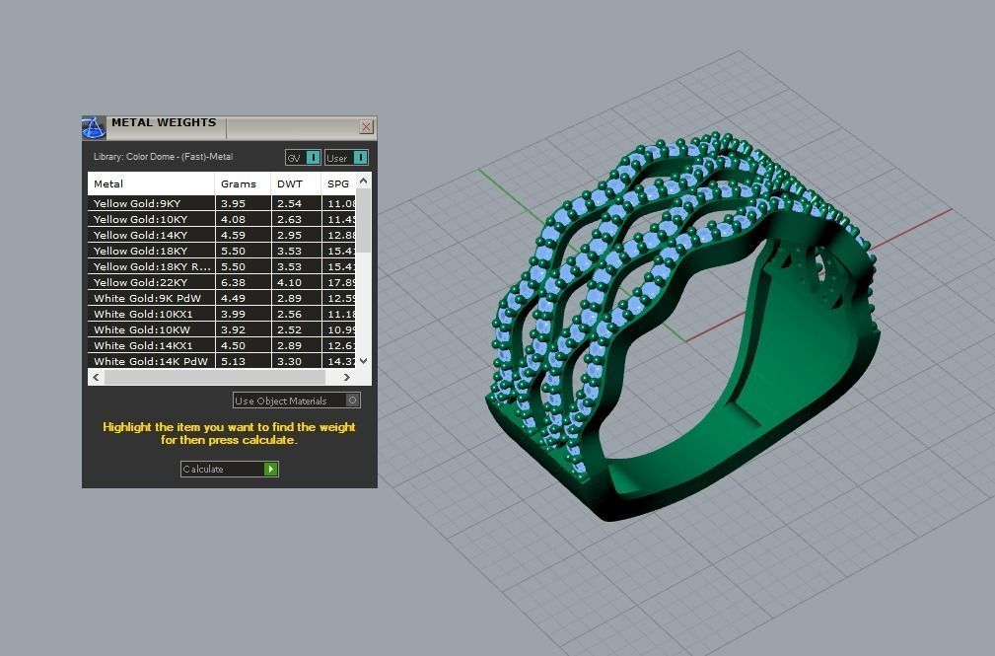
Task: Sort by DWT column header
Action: click(297, 183)
